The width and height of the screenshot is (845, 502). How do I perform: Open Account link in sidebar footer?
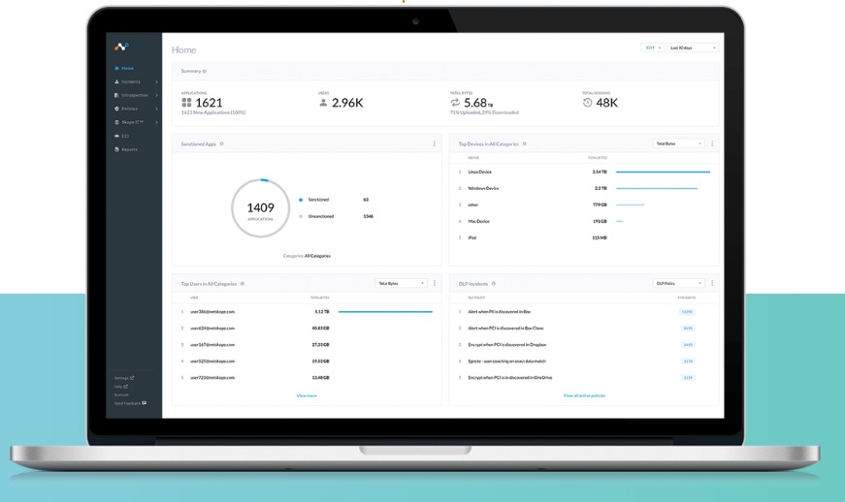(x=121, y=395)
